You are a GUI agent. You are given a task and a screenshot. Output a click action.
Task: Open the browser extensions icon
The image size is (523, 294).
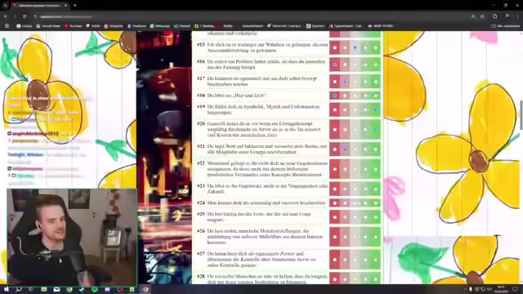495,16
